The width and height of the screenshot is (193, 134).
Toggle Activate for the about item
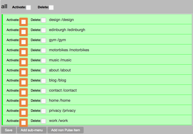[23, 72]
